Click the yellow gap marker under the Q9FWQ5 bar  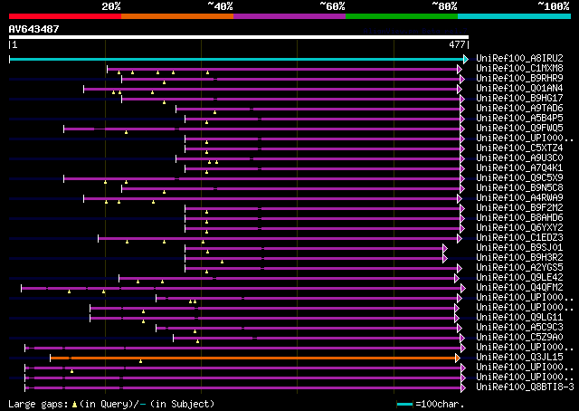127,132
